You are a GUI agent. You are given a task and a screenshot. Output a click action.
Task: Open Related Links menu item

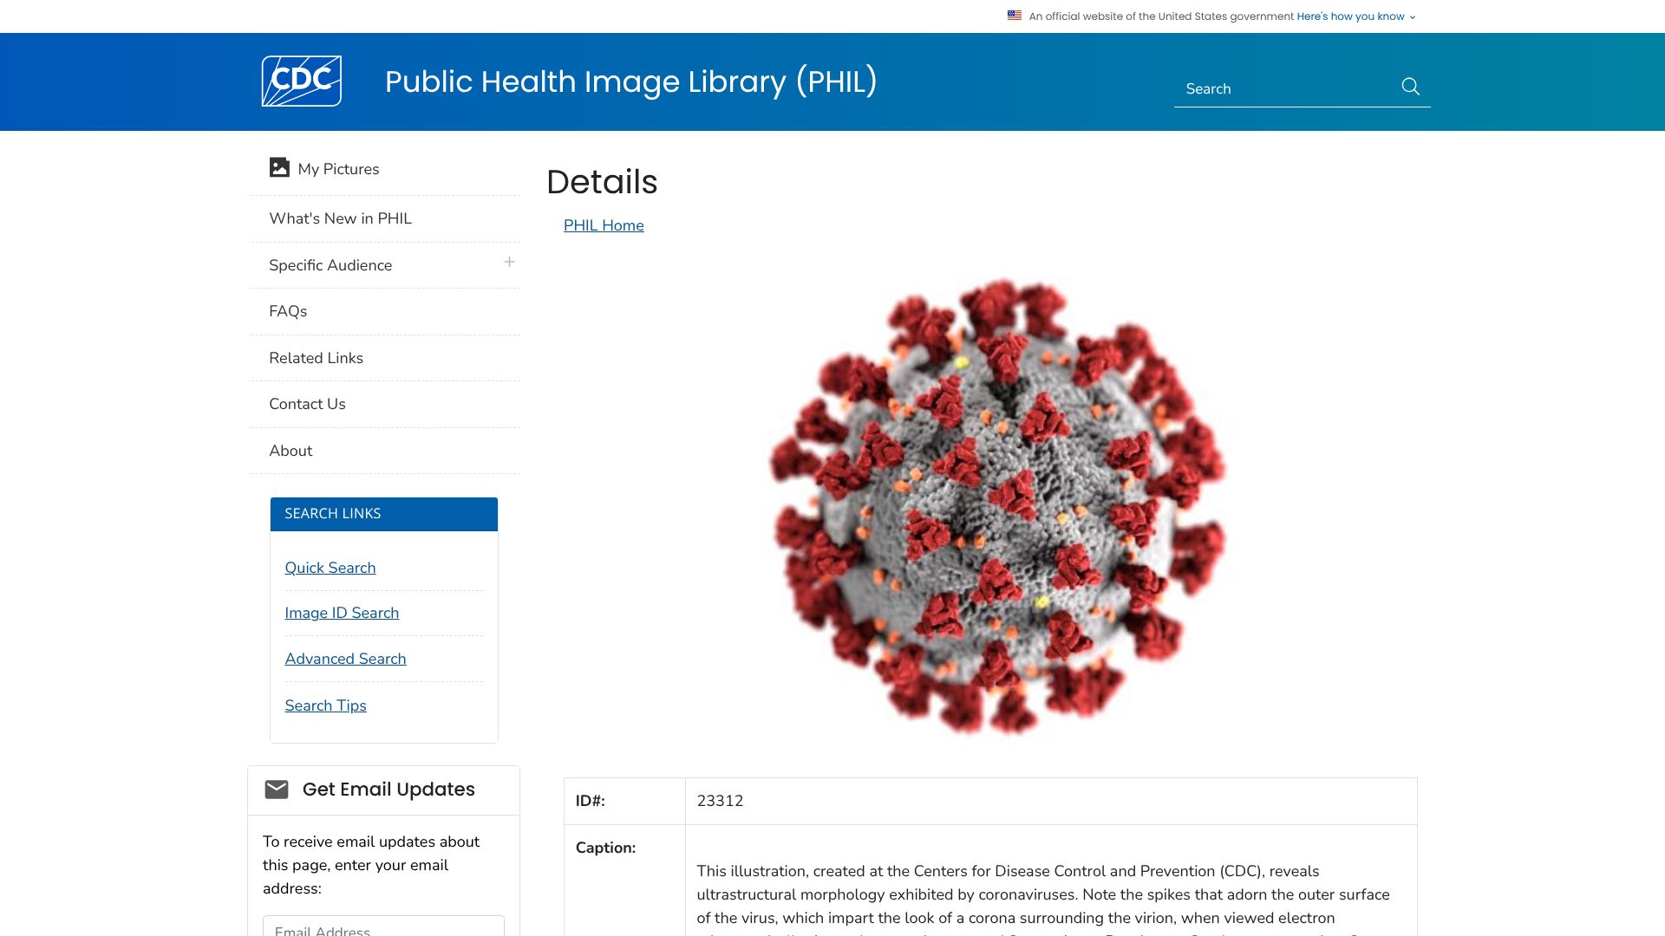point(384,358)
